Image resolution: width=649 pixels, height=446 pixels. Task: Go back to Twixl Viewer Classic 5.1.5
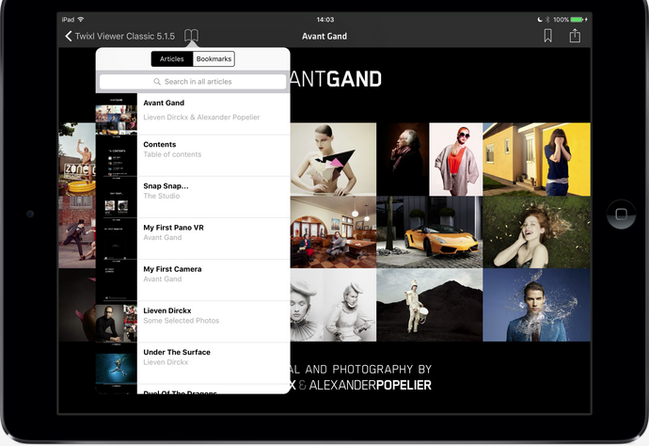click(x=119, y=36)
